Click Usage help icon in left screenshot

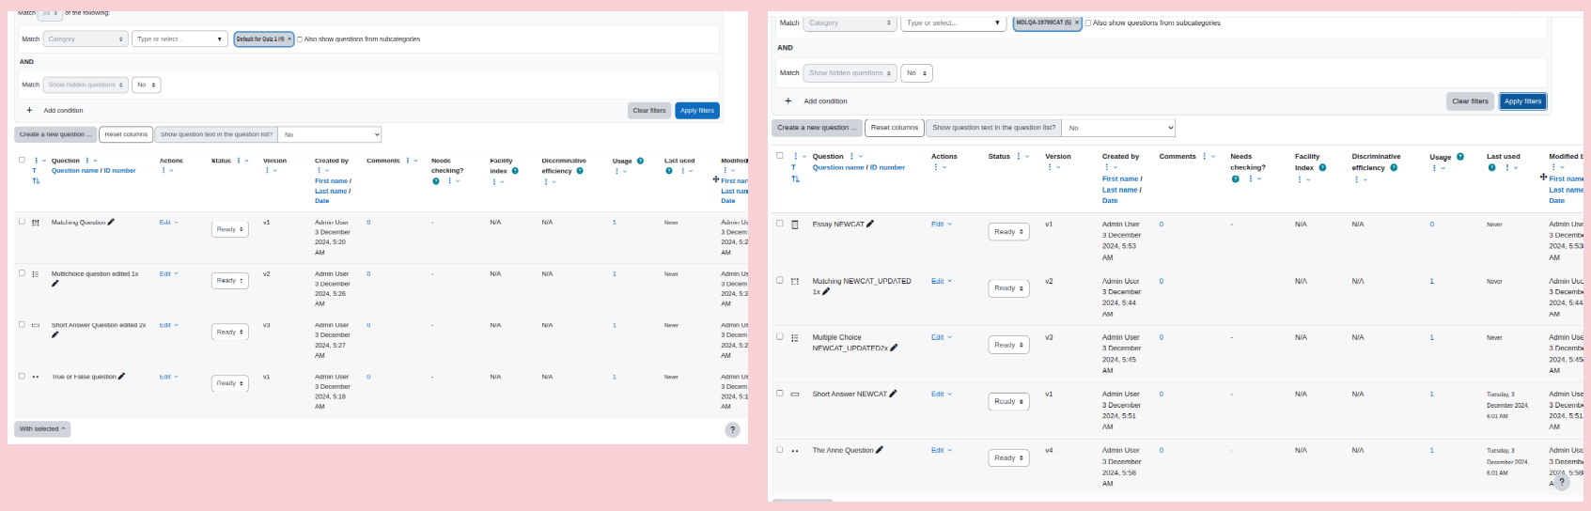tap(641, 161)
